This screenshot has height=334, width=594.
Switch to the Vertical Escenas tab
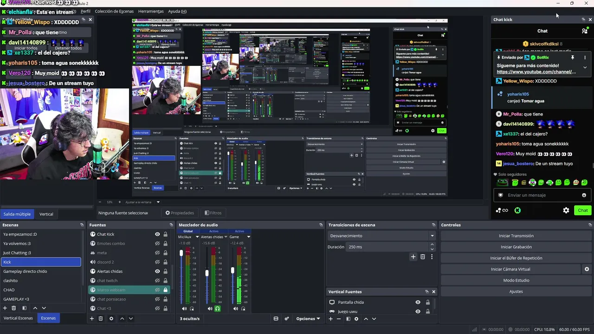[18, 318]
